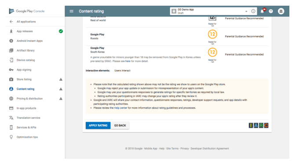Click the DD Demo App thumbnail

[174, 11]
